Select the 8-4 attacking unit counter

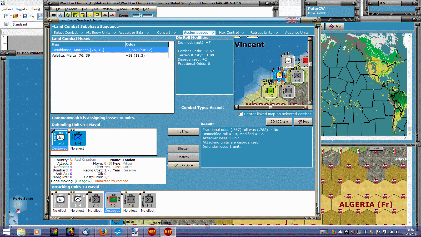point(78,201)
